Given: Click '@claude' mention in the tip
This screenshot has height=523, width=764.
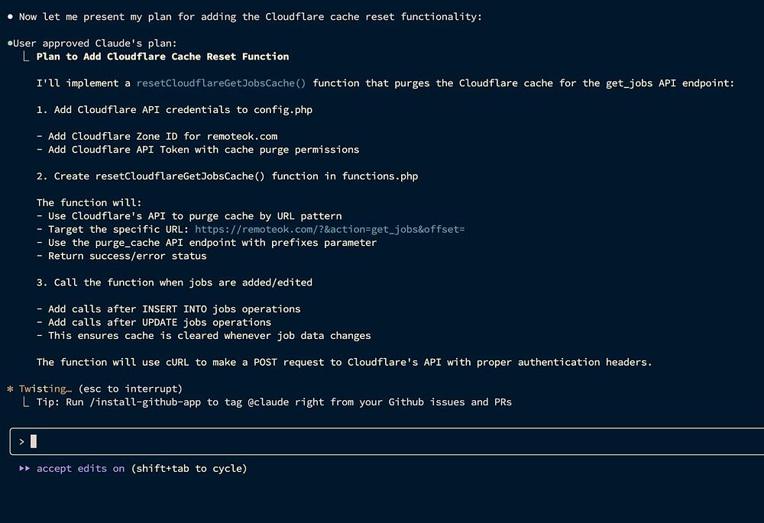Looking at the screenshot, I should pyautogui.click(x=268, y=402).
